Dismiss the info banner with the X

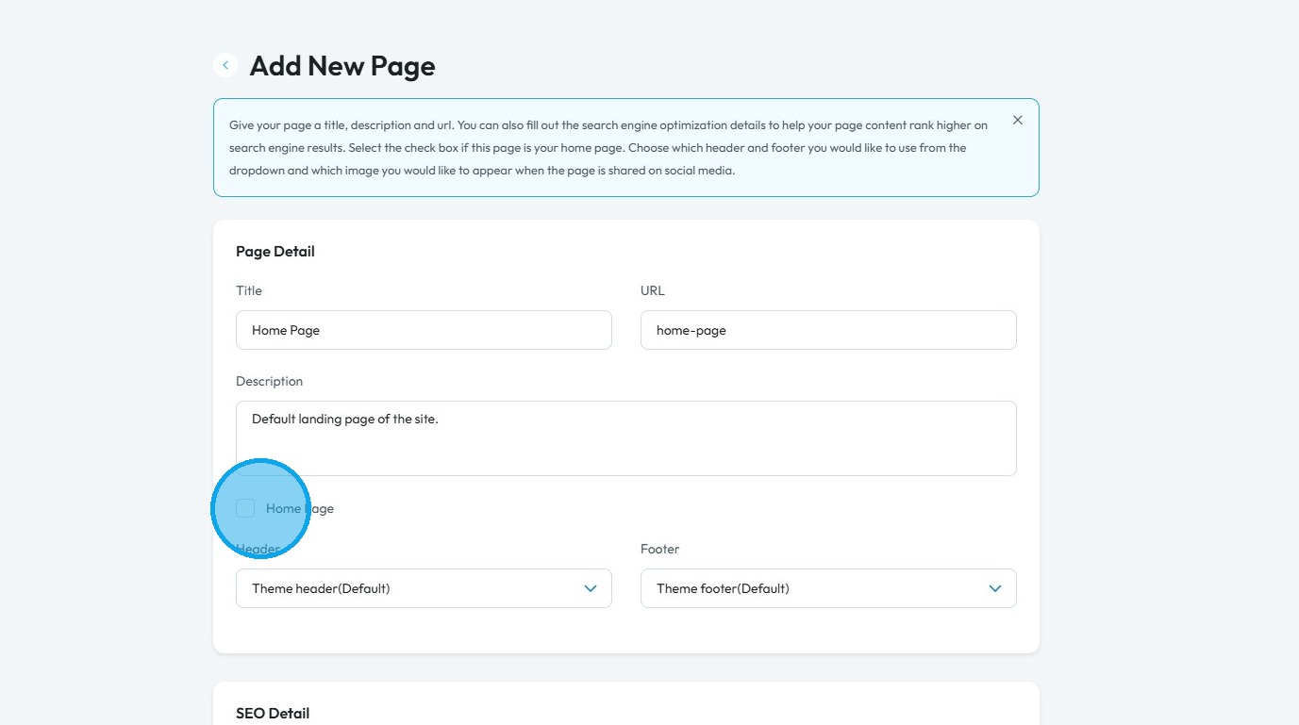(1017, 120)
